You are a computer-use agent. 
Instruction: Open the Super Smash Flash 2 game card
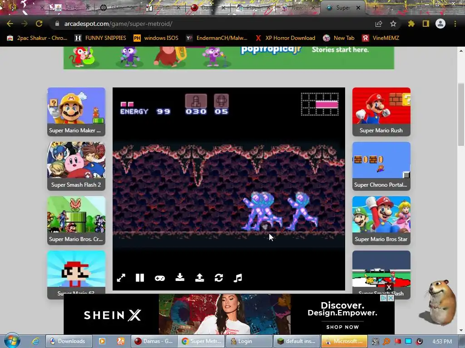click(x=76, y=166)
